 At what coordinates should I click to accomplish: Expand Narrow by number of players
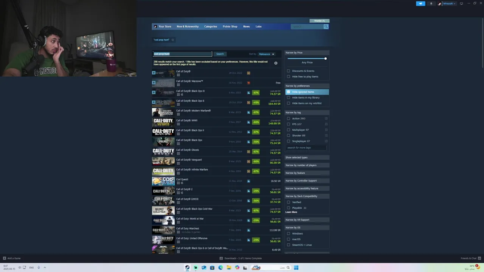point(307,165)
